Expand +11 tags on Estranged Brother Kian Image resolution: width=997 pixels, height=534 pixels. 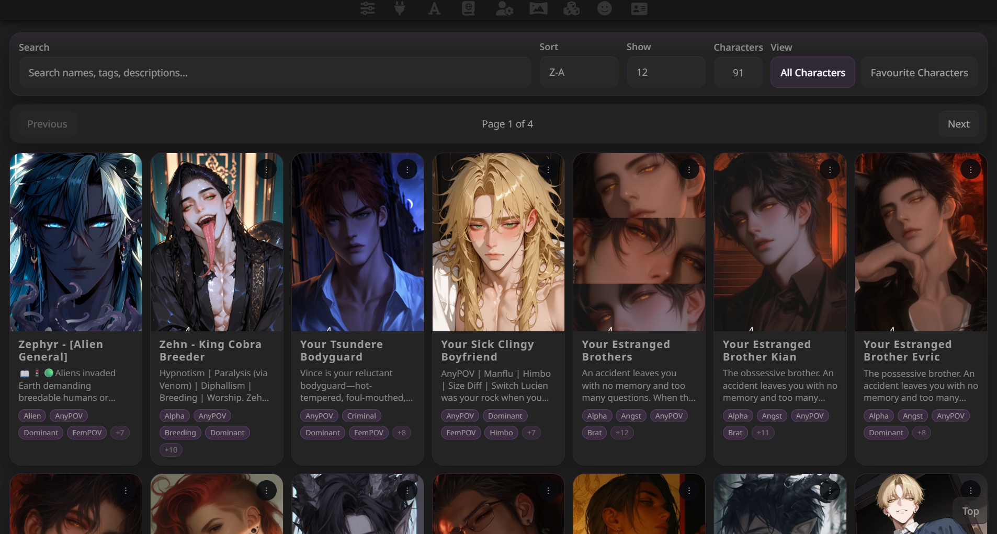(763, 433)
